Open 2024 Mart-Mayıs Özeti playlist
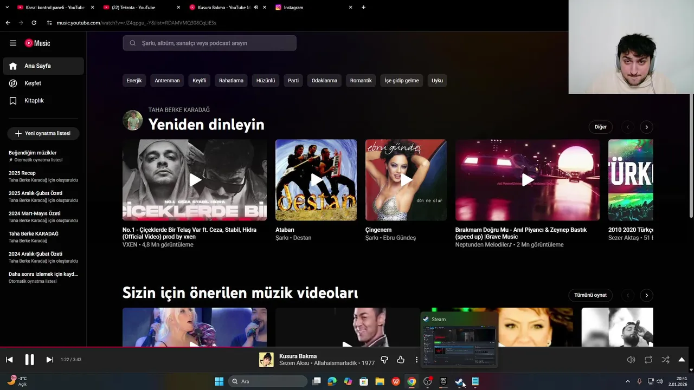The height and width of the screenshot is (390, 694). [x=43, y=217]
